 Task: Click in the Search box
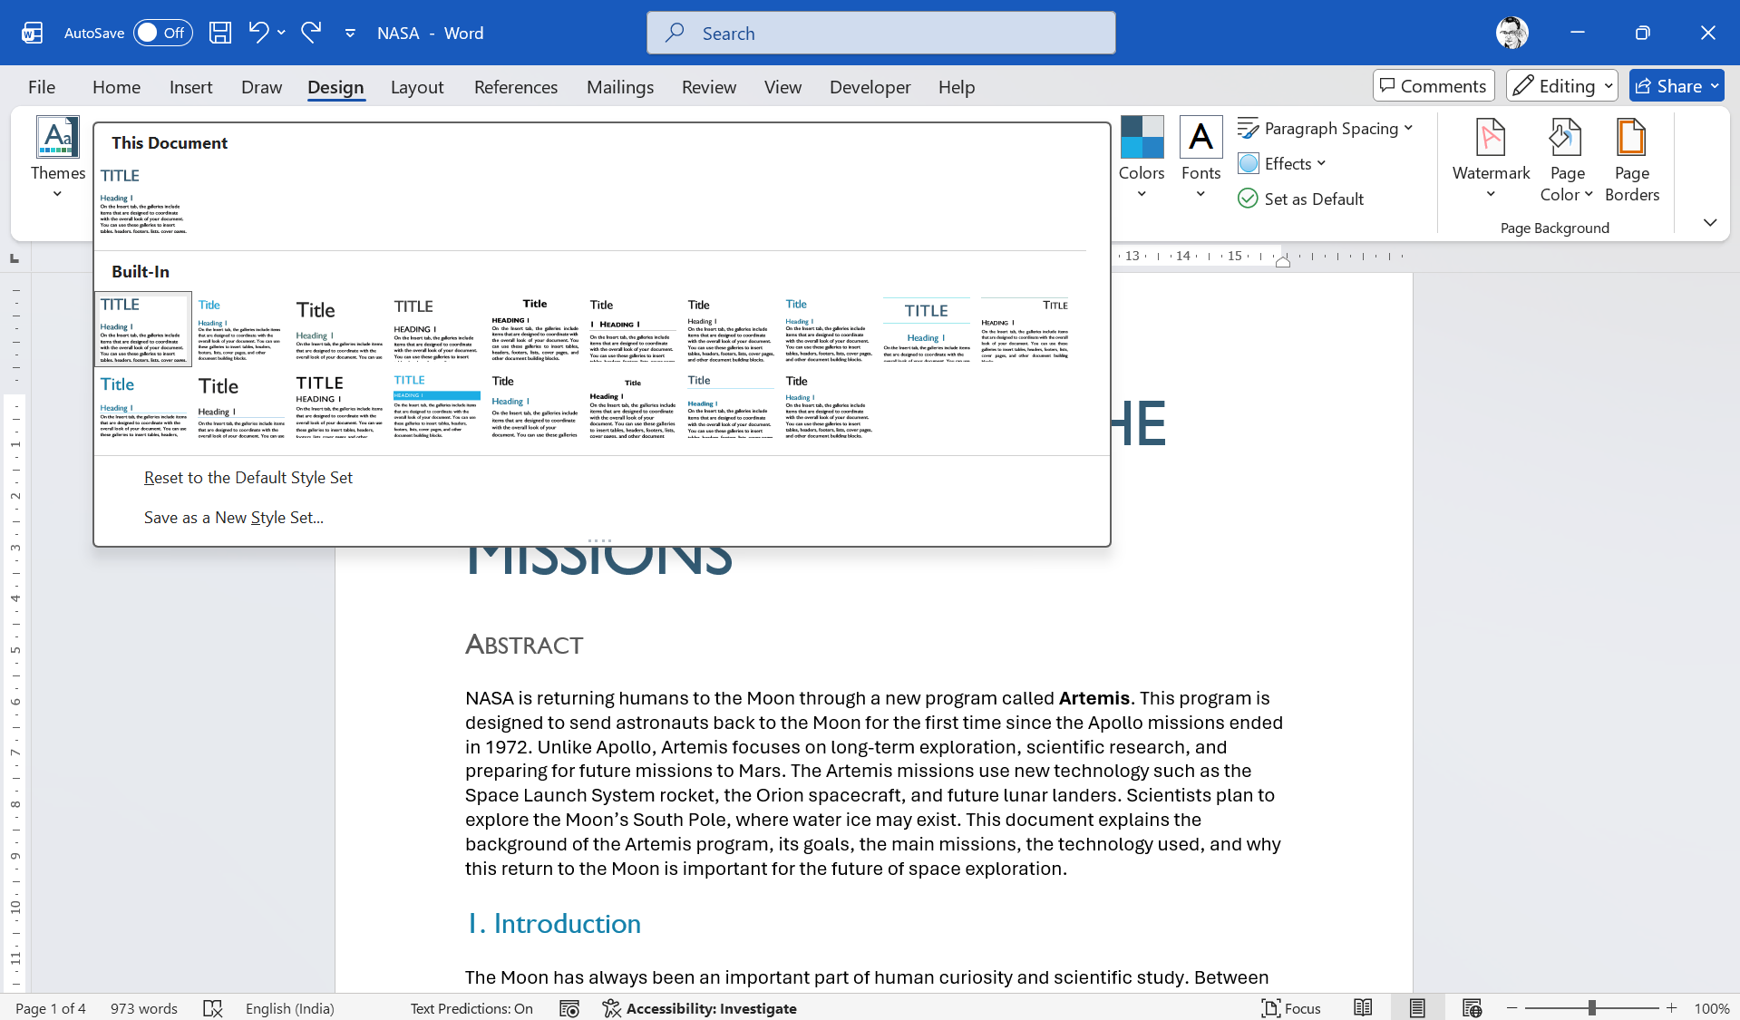coord(880,34)
